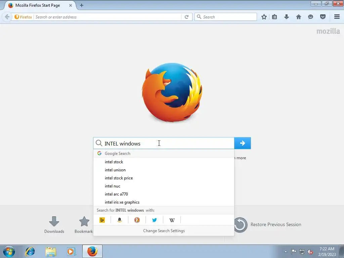Open Windows Explorer from taskbar
This screenshot has width=344, height=258.
click(x=51, y=251)
